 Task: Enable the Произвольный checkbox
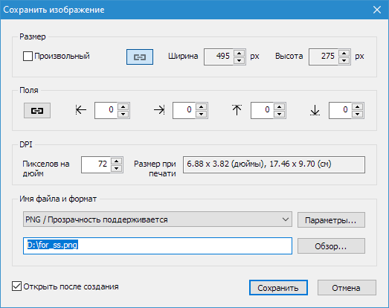coord(28,56)
